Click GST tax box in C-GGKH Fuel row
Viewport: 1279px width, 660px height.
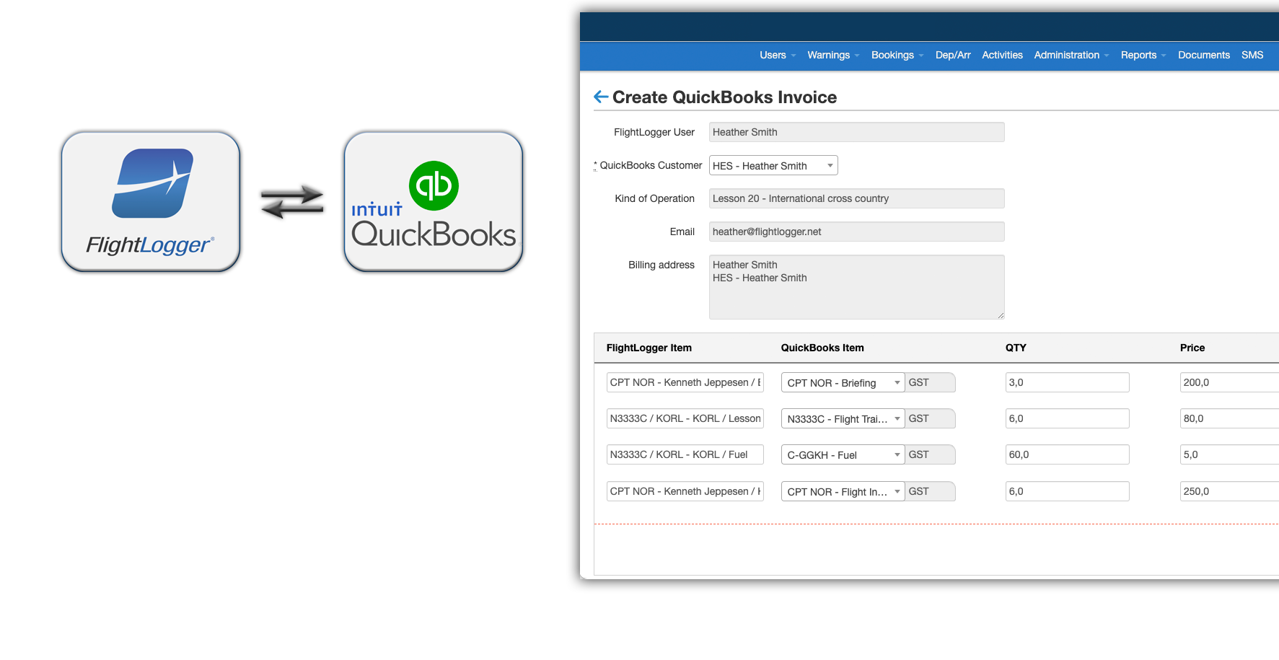[x=931, y=454]
